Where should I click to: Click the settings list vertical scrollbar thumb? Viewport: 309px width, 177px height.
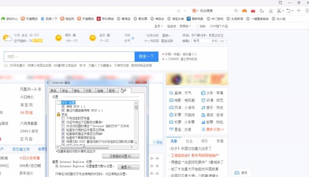coord(136,107)
